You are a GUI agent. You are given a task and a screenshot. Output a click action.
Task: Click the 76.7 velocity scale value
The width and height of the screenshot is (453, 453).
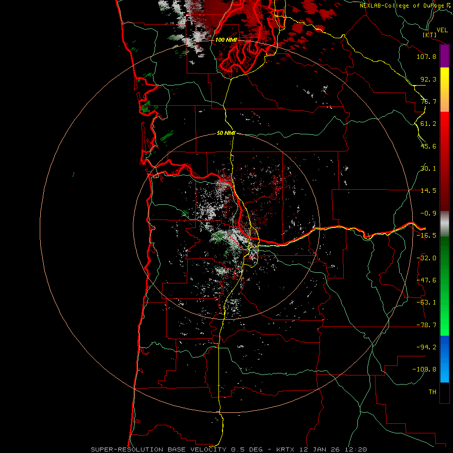click(x=428, y=101)
